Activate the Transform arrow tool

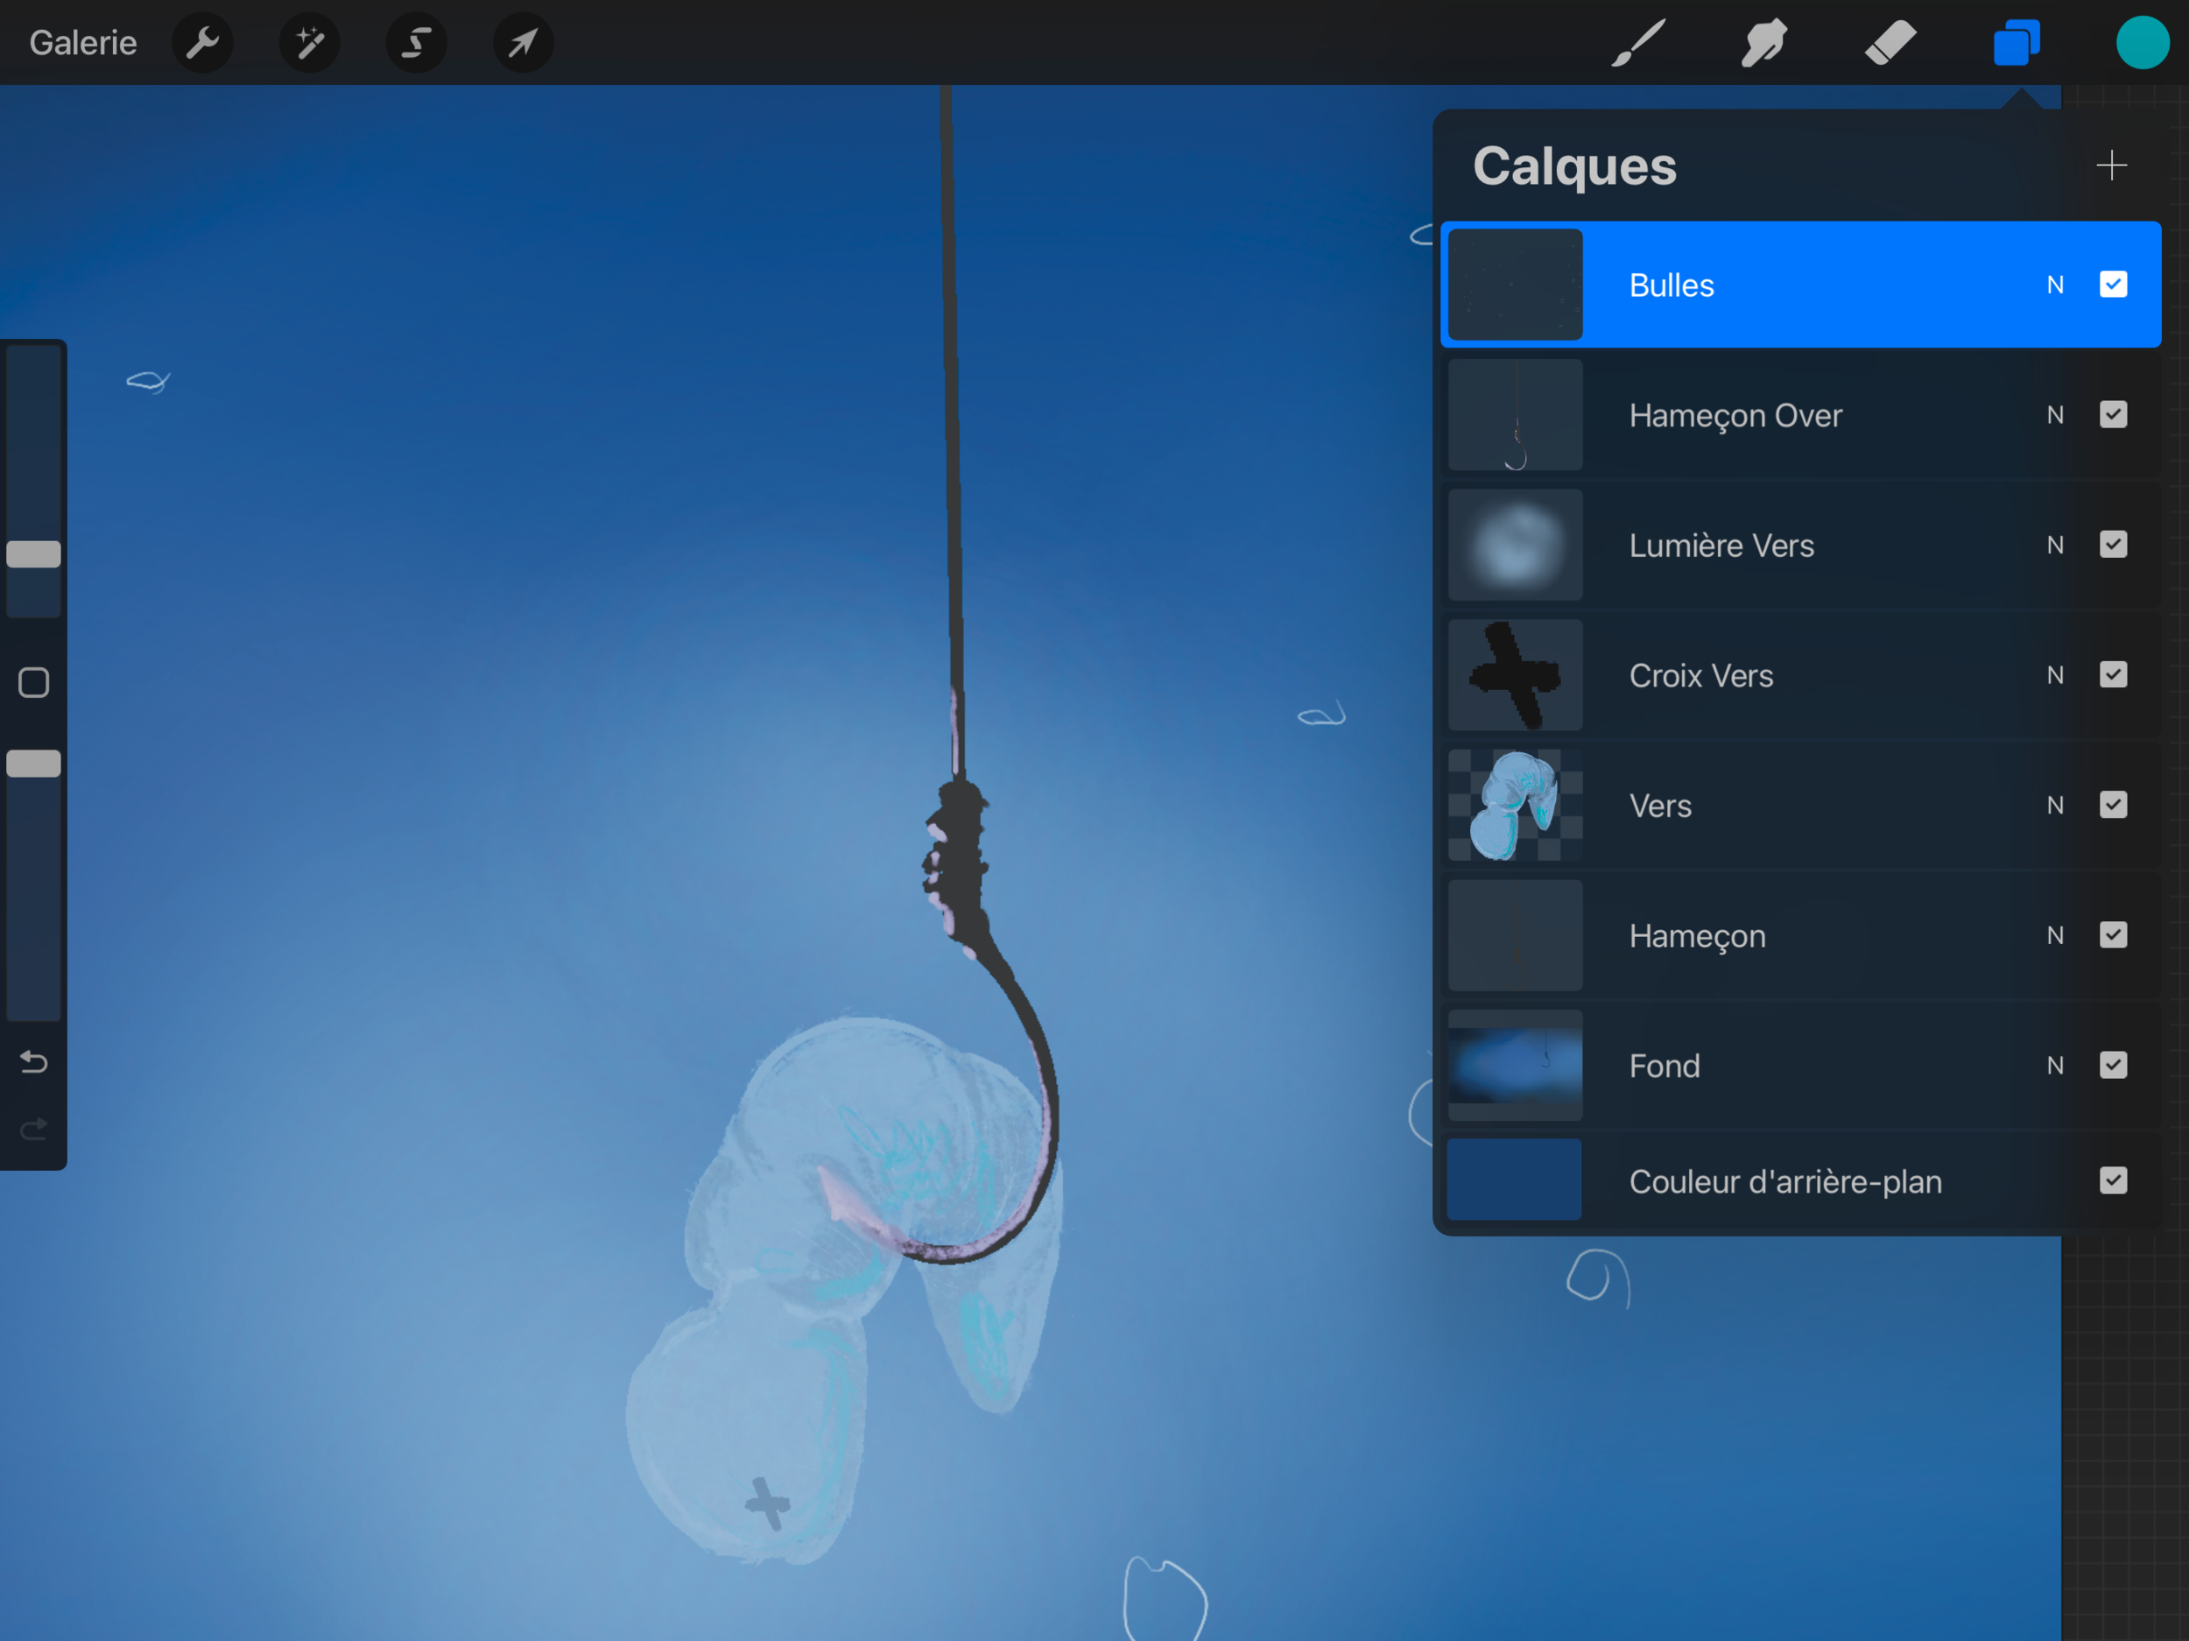click(x=523, y=43)
